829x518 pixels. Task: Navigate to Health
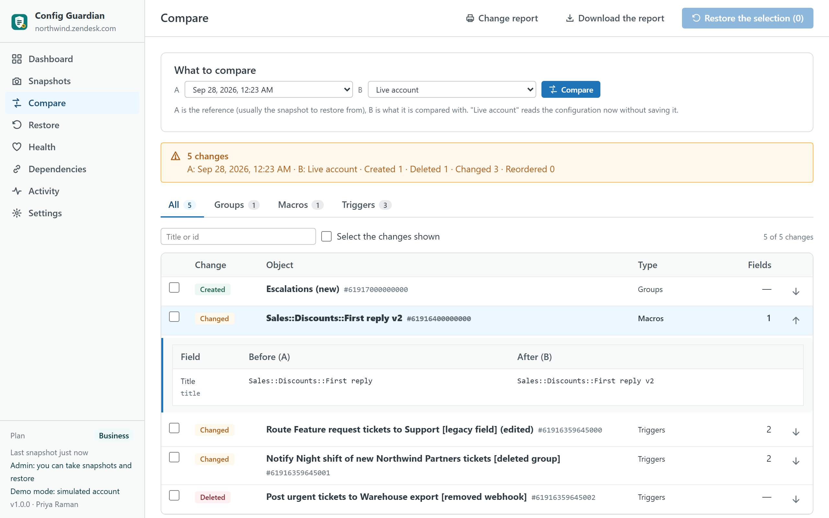click(x=72, y=147)
